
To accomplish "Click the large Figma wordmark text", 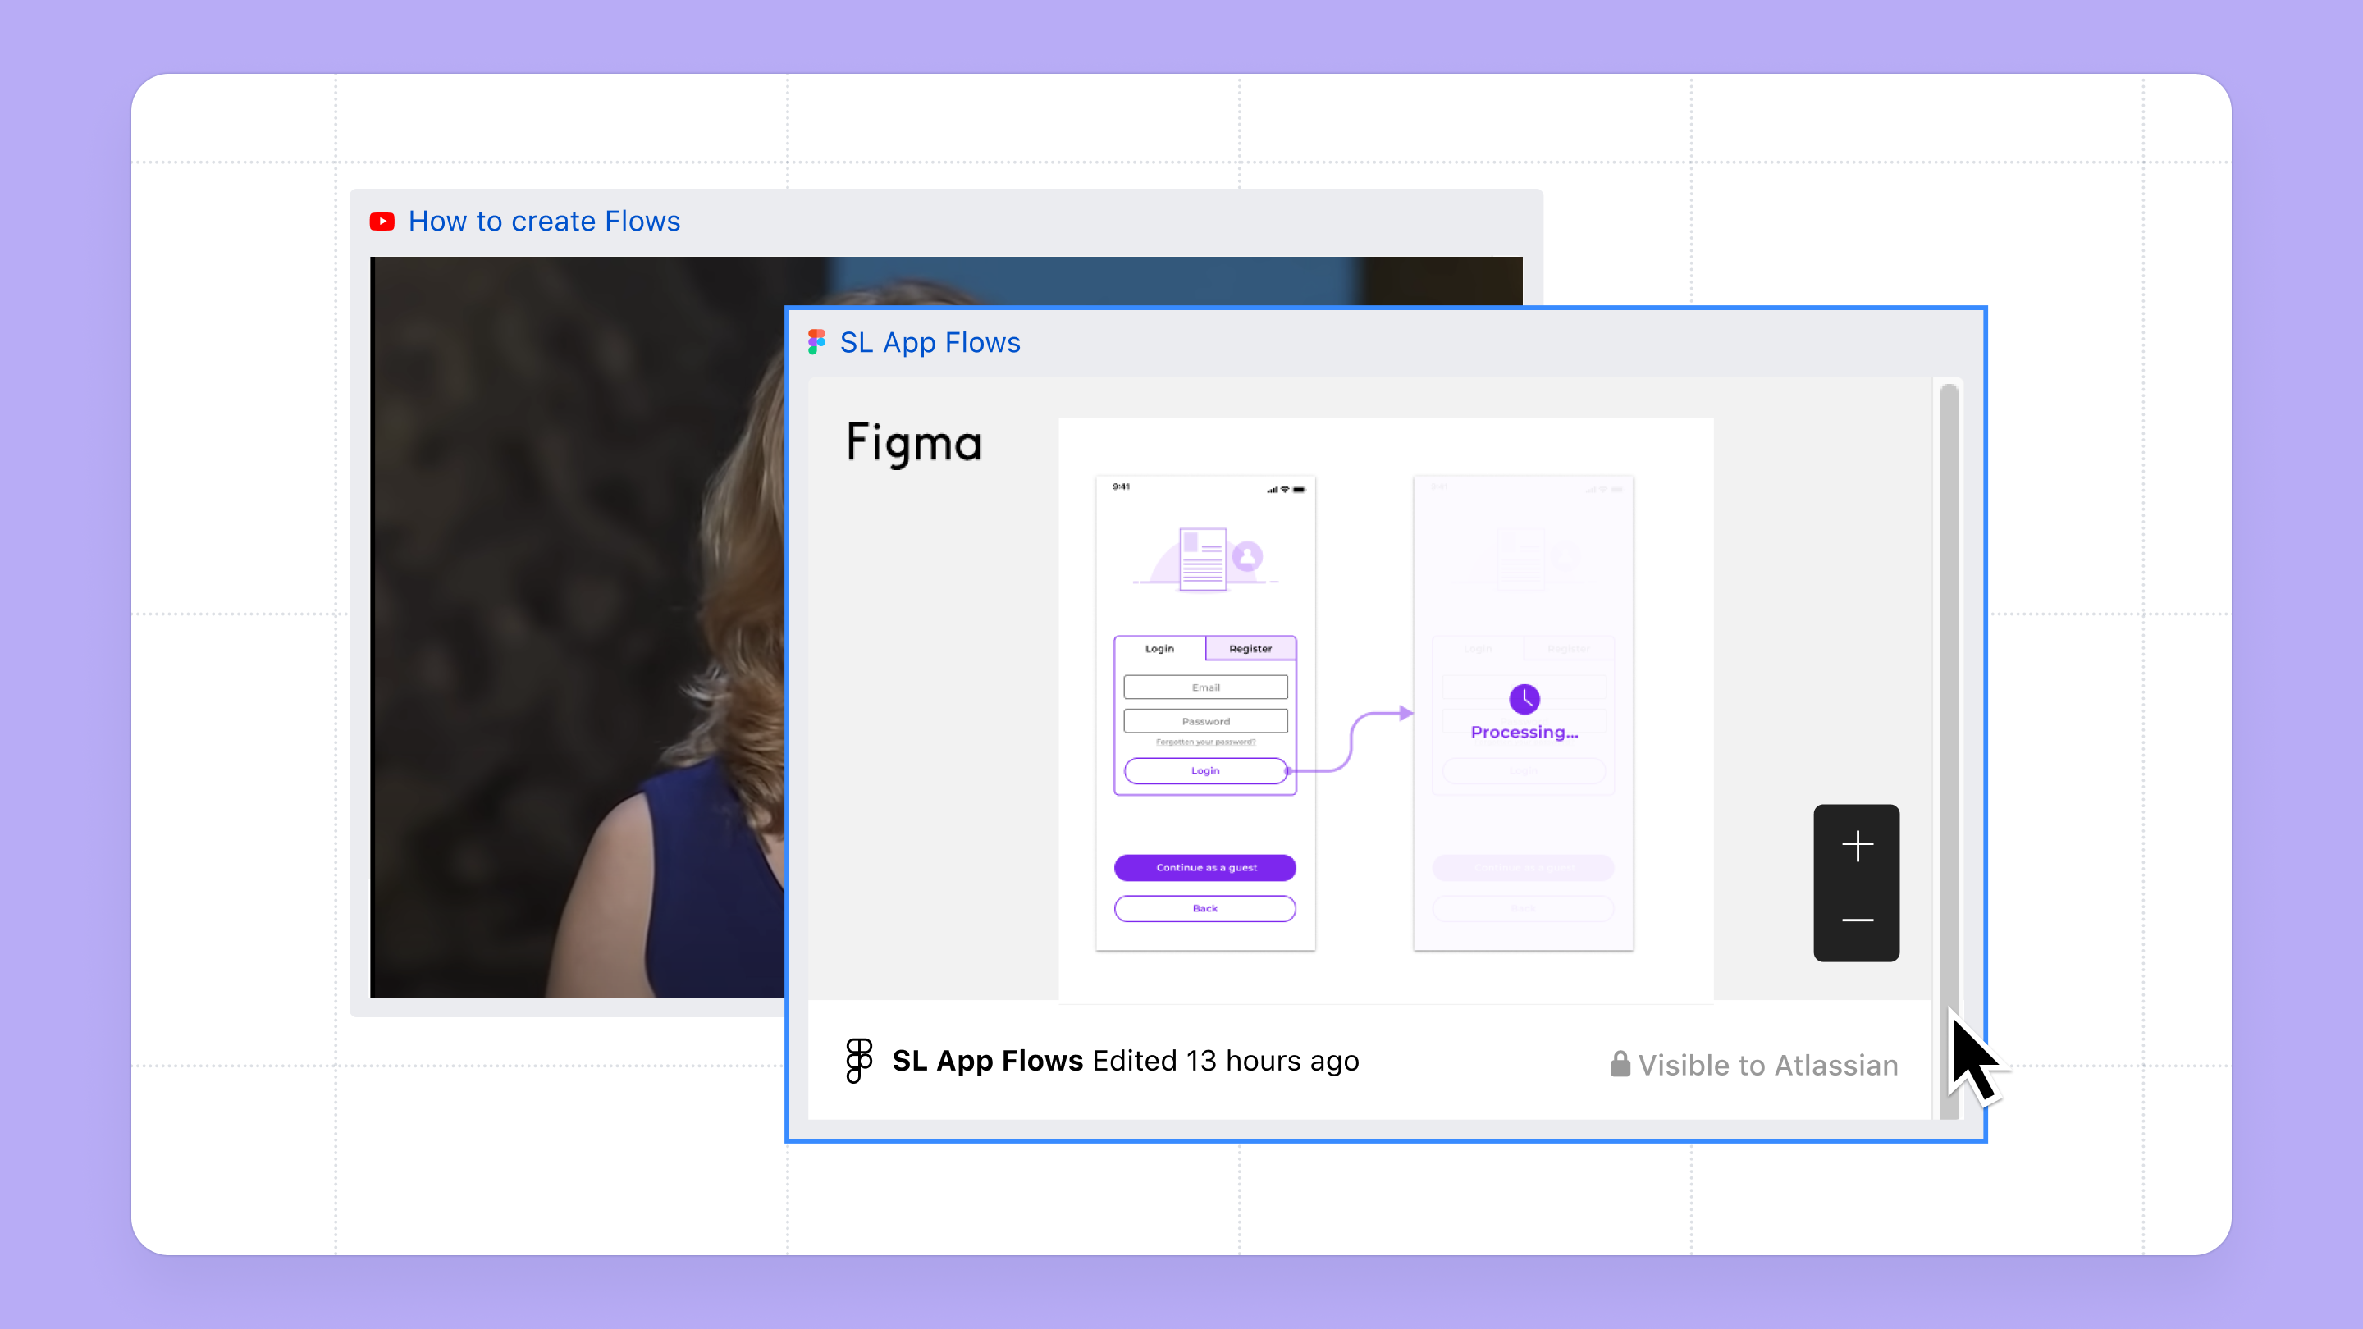I will pyautogui.click(x=914, y=444).
